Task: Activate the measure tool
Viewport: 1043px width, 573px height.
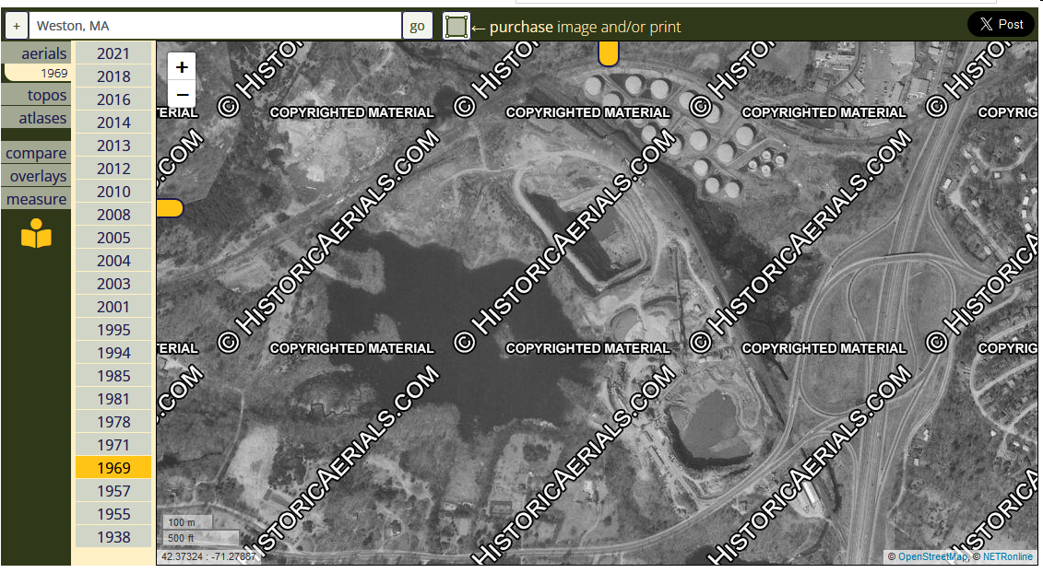Action: [36, 199]
